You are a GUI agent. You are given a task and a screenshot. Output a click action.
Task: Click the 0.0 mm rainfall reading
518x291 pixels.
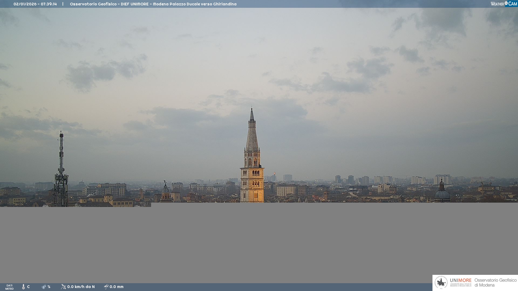(117, 287)
